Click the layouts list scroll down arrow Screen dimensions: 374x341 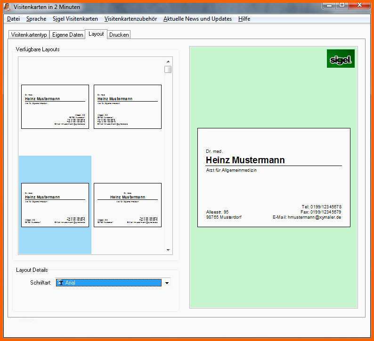168,250
